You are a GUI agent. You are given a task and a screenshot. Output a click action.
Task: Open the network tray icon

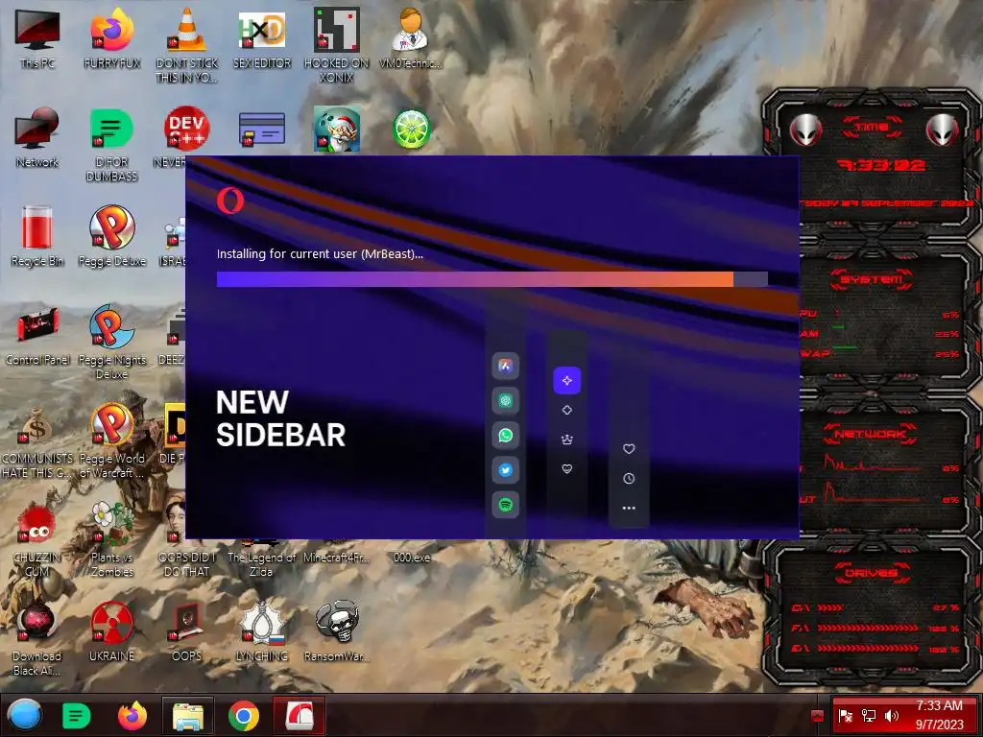tap(868, 716)
